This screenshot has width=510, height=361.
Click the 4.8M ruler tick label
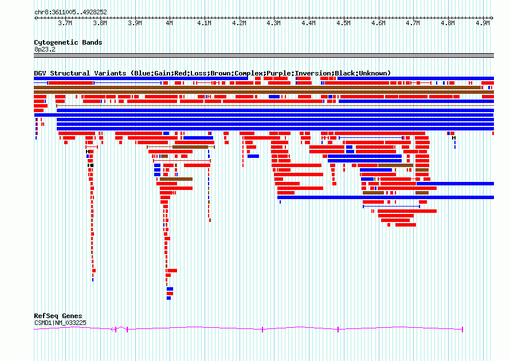pyautogui.click(x=448, y=23)
